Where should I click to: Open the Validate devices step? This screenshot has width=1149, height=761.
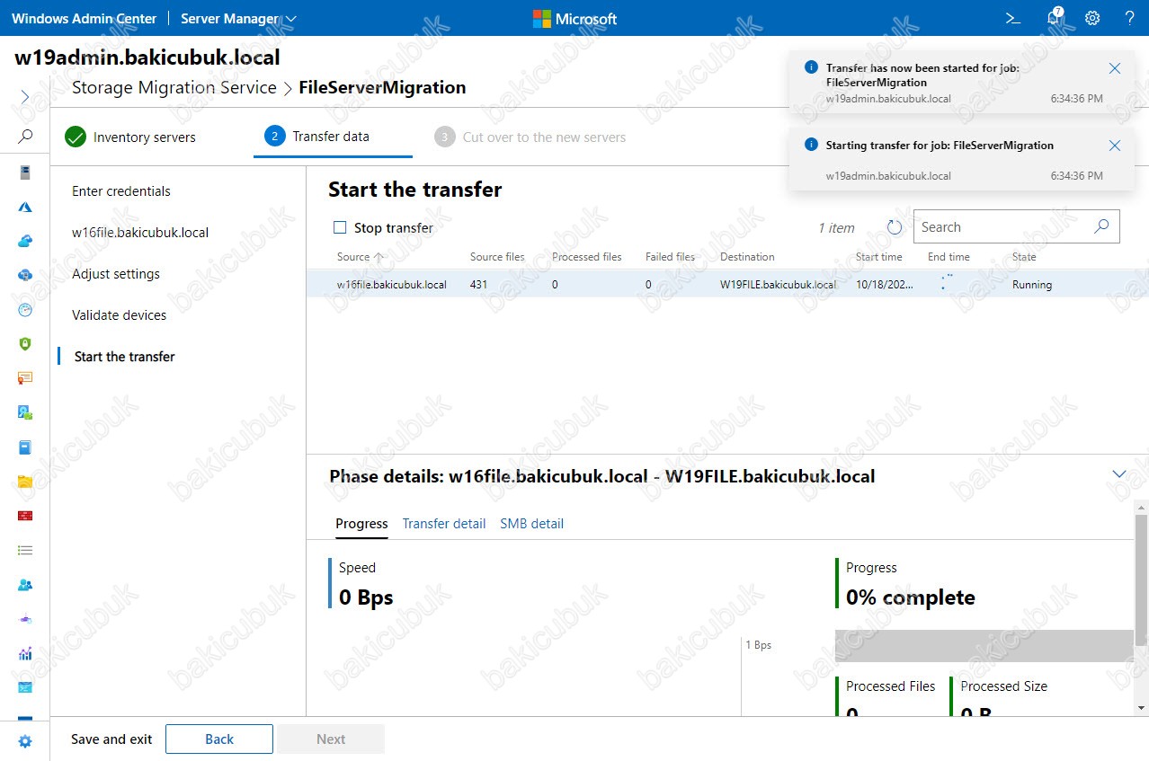[120, 315]
